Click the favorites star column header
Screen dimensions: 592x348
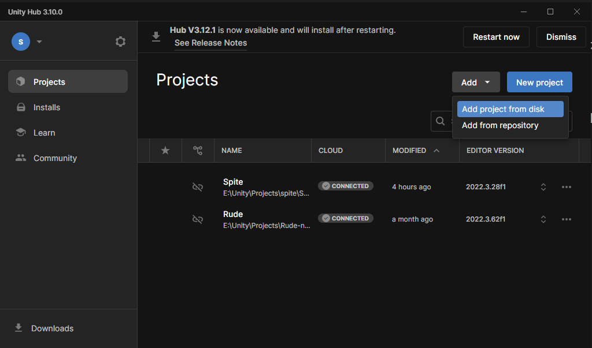(165, 151)
